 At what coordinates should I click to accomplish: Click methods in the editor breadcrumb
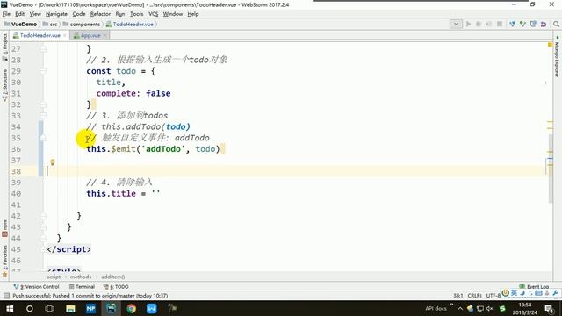[x=81, y=276]
